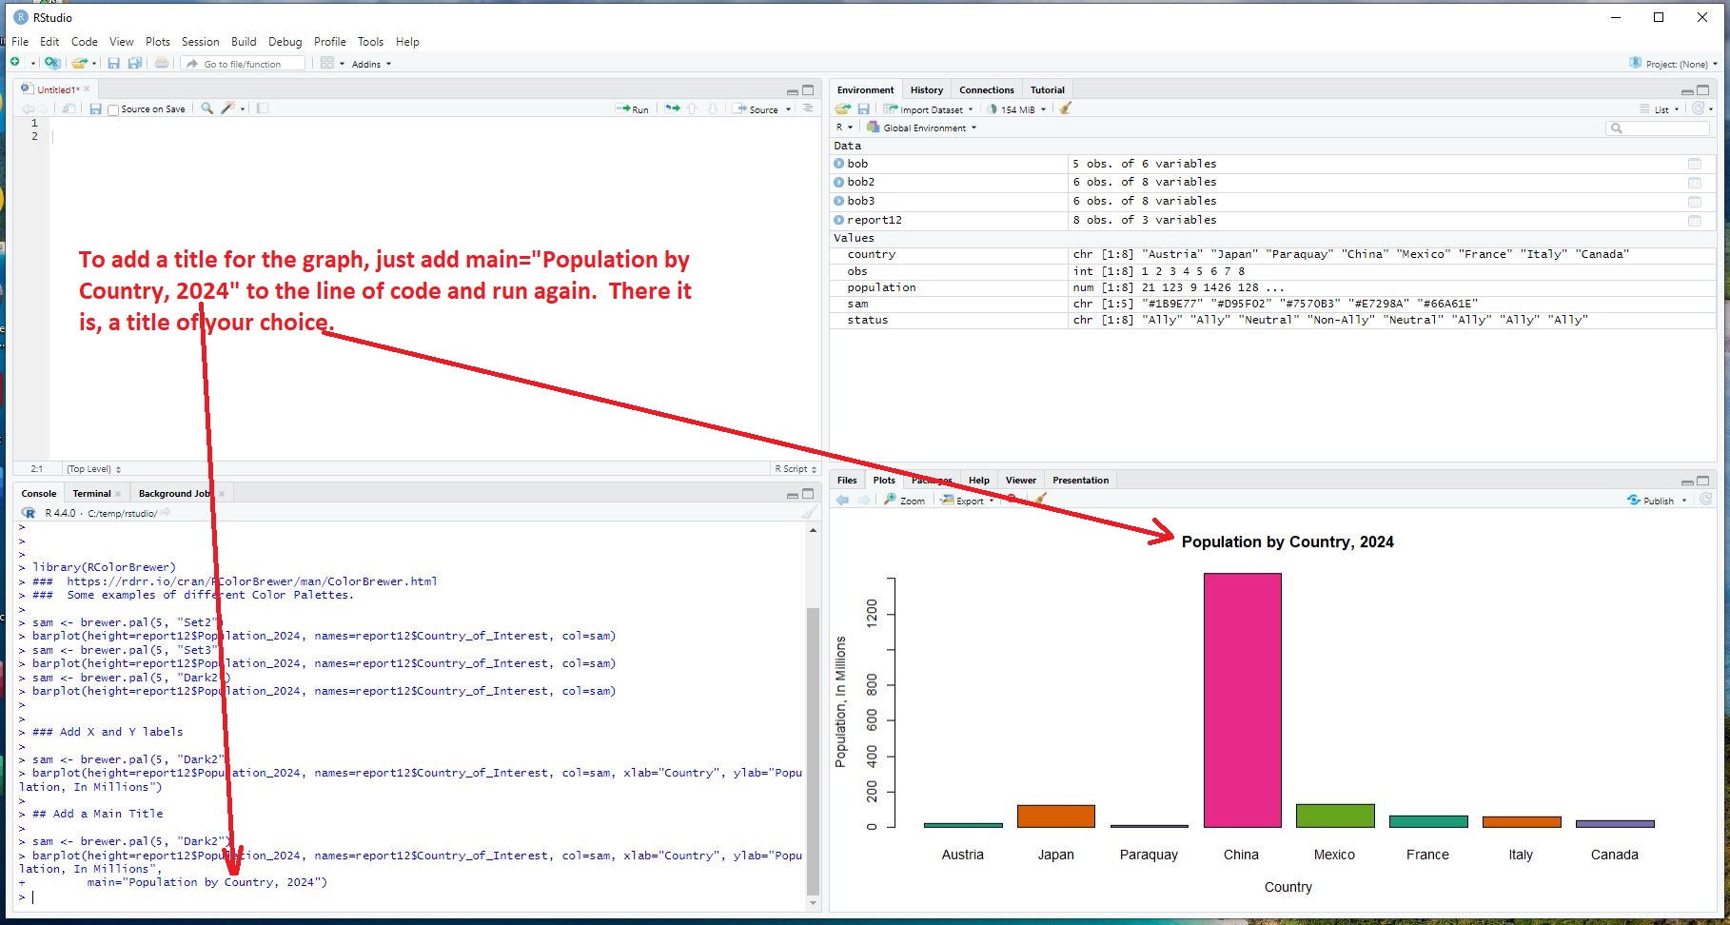This screenshot has height=925, width=1730.
Task: Open the Session menu
Action: tap(200, 42)
